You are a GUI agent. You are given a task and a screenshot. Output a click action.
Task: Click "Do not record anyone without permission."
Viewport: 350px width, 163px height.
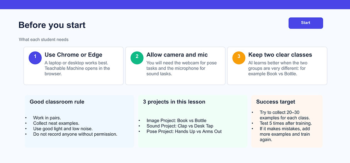pos(75,134)
